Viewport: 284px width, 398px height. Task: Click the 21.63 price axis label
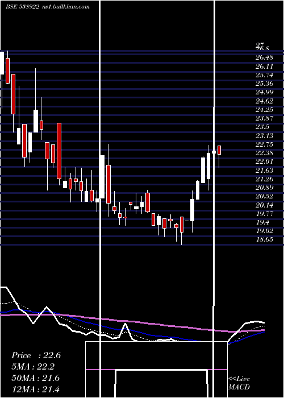[264, 170]
